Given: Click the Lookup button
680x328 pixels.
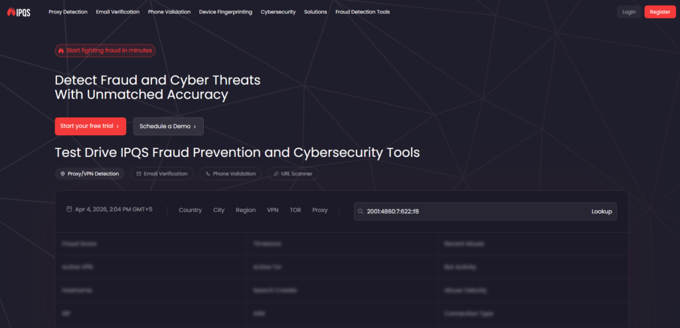Looking at the screenshot, I should 602,211.
